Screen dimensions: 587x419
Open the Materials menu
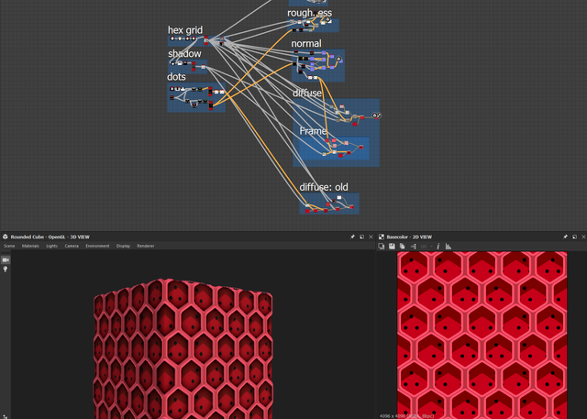(x=30, y=246)
